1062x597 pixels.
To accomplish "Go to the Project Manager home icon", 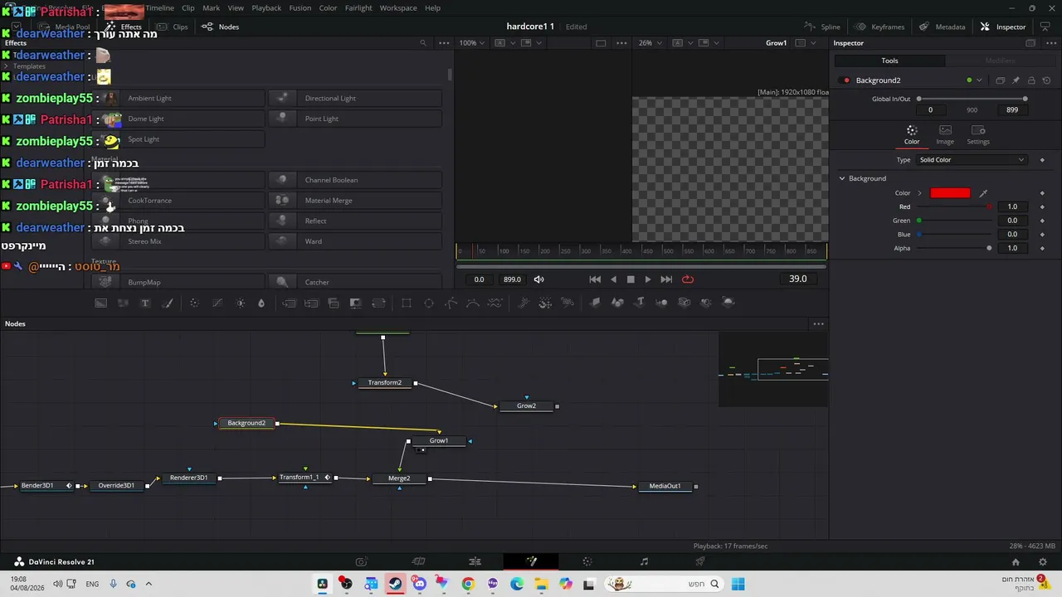I will point(1015,561).
